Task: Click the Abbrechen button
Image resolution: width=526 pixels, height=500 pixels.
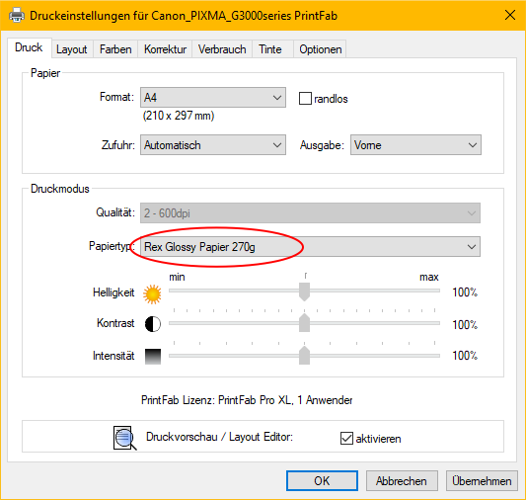Action: click(x=402, y=480)
